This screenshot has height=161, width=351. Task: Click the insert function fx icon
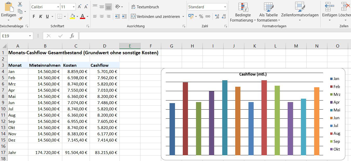coord(72,36)
